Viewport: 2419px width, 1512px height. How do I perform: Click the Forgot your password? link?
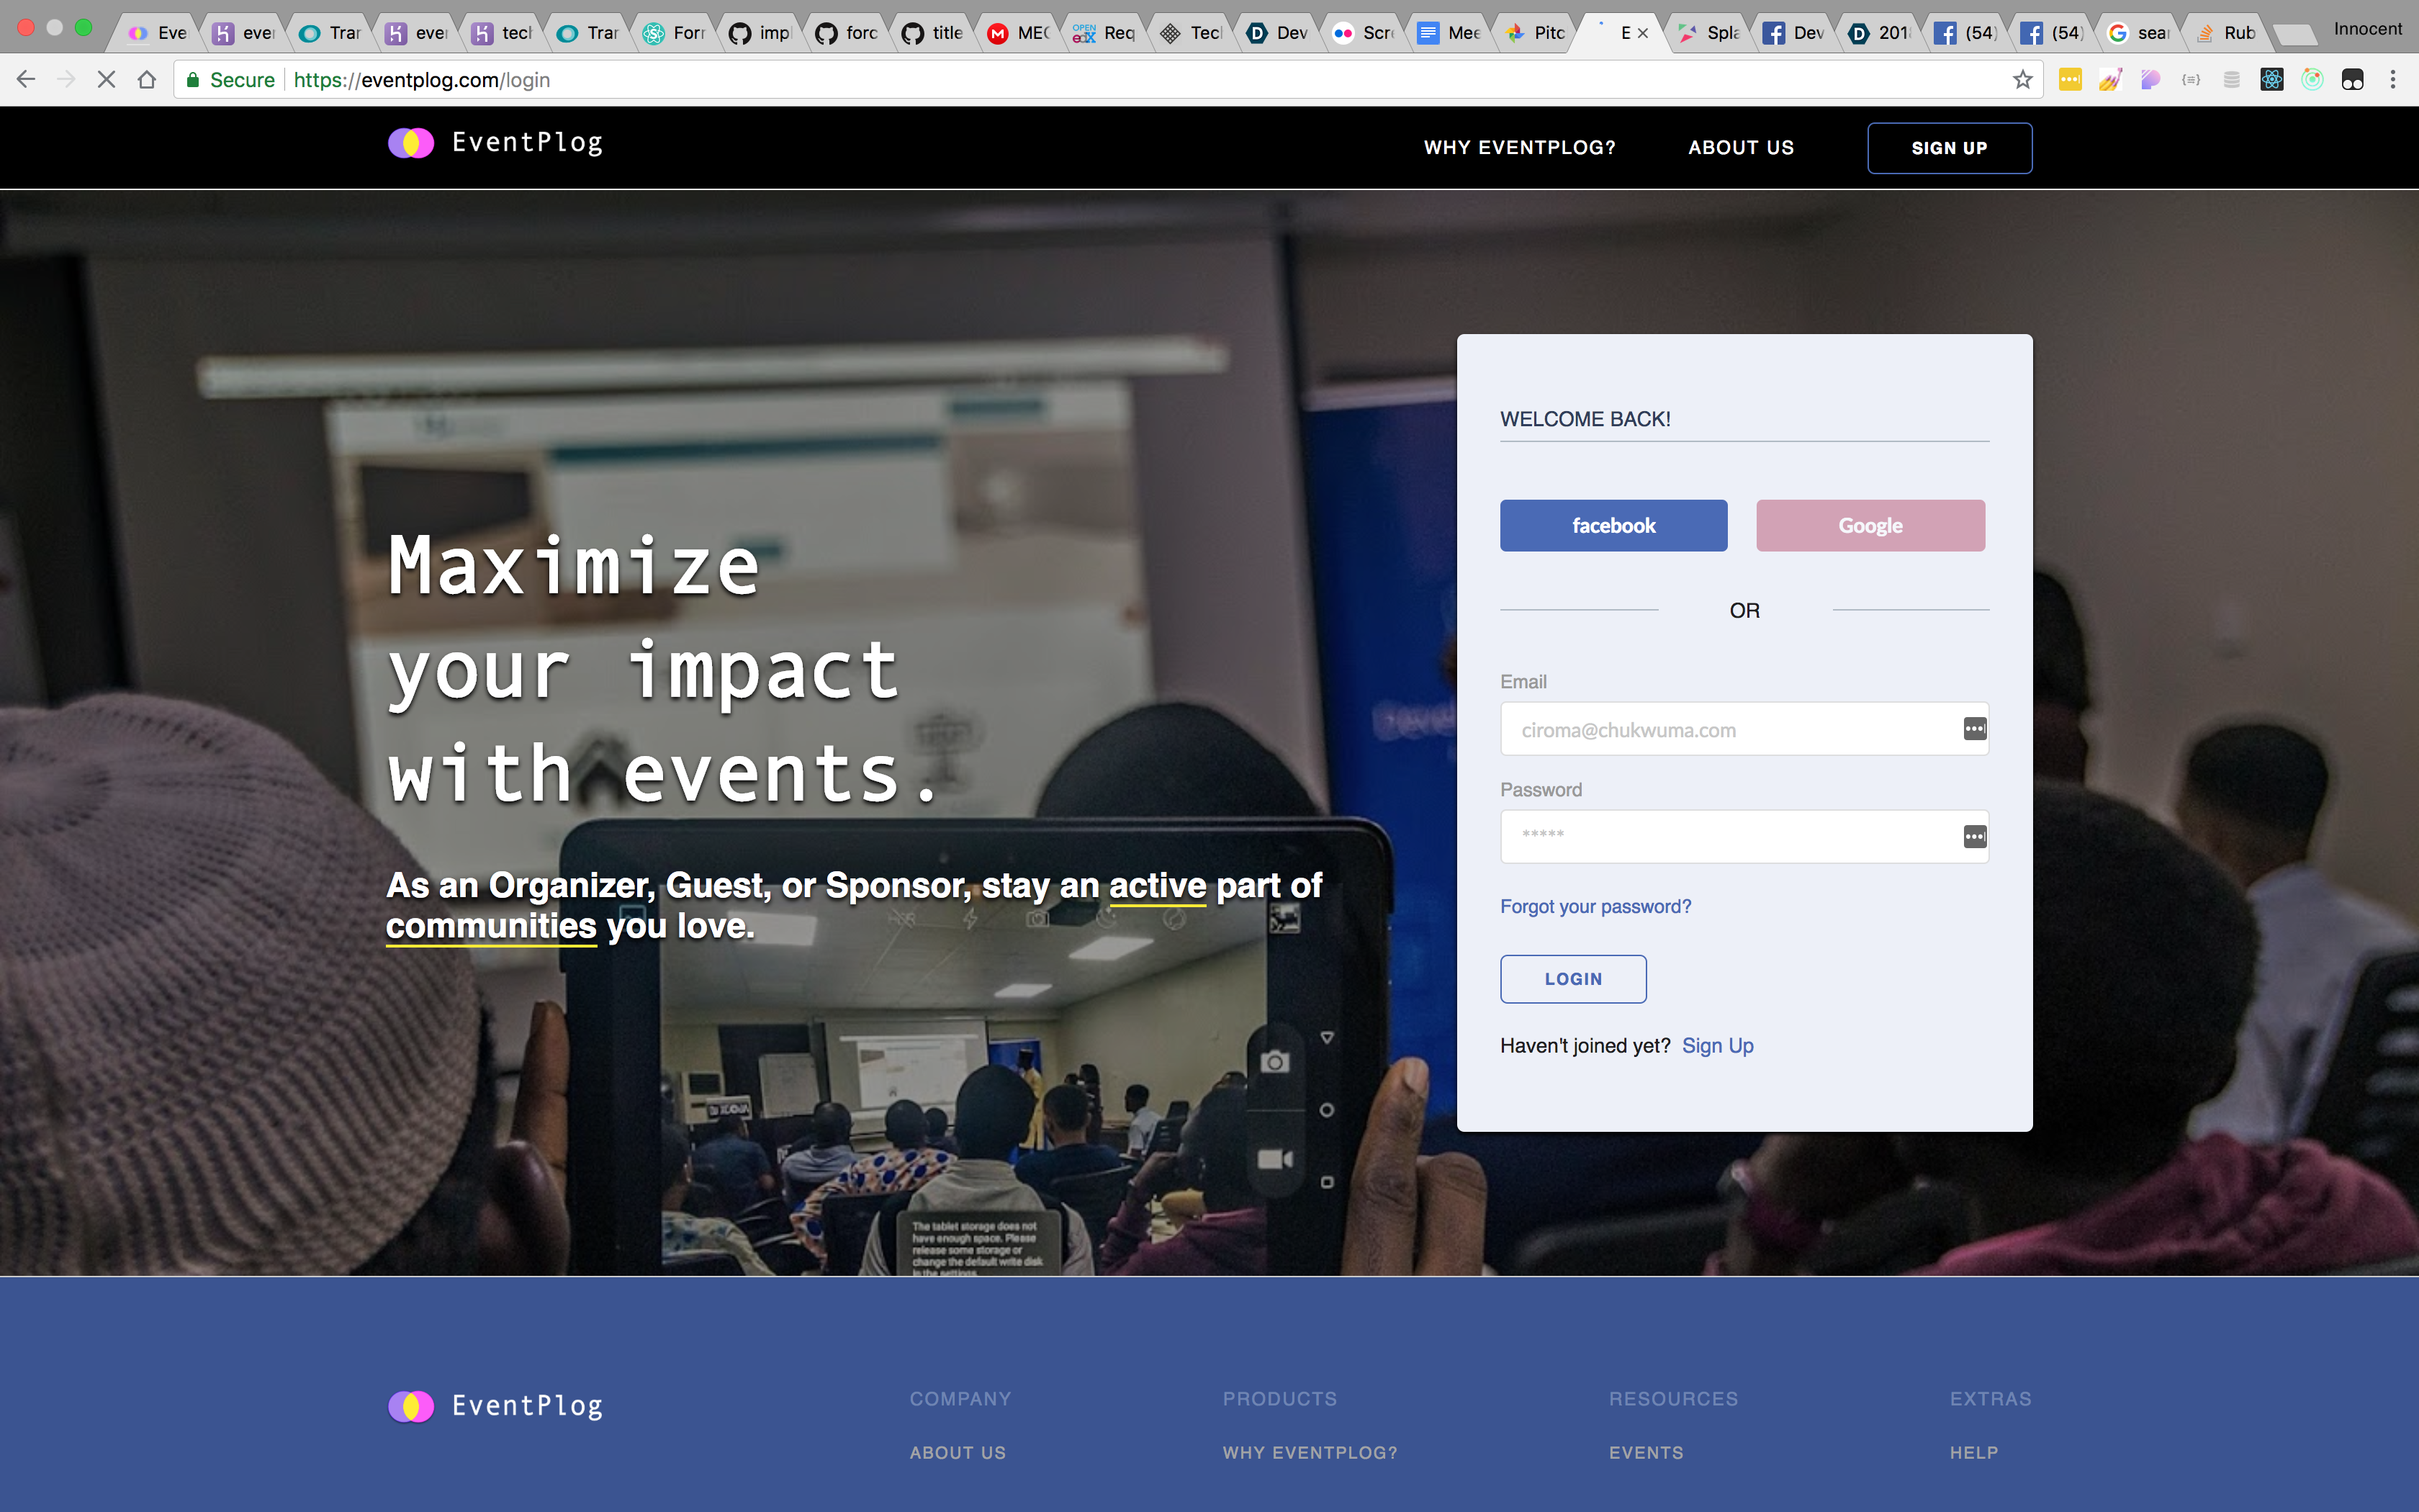coord(1595,906)
